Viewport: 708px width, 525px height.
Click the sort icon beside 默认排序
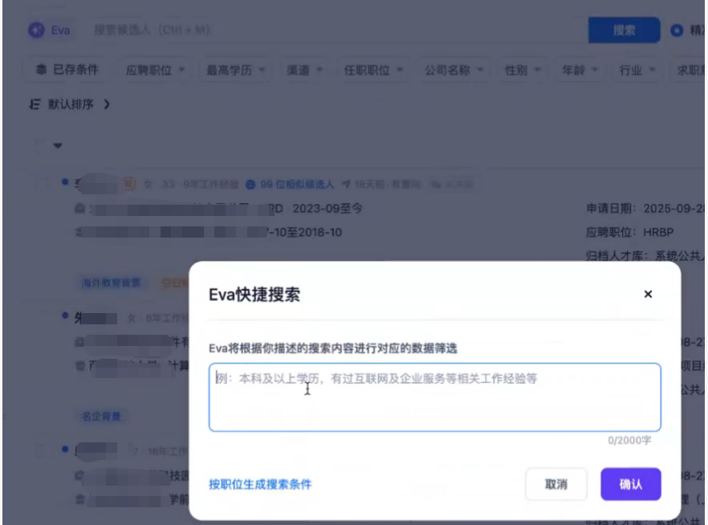tap(35, 104)
